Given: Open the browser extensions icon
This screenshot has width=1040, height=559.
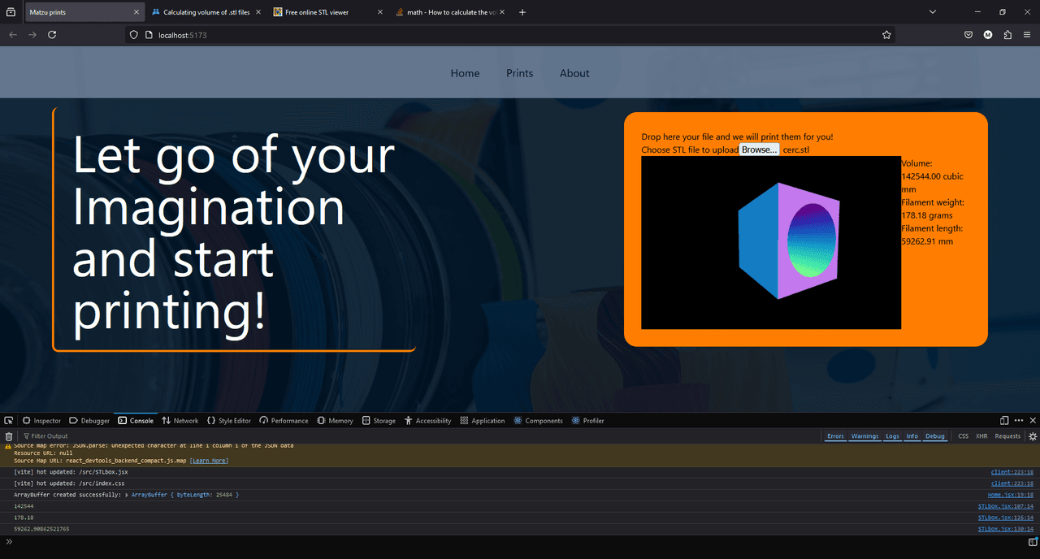Looking at the screenshot, I should [1008, 35].
